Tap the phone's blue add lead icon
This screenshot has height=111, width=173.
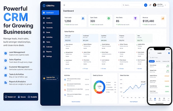click(169, 53)
